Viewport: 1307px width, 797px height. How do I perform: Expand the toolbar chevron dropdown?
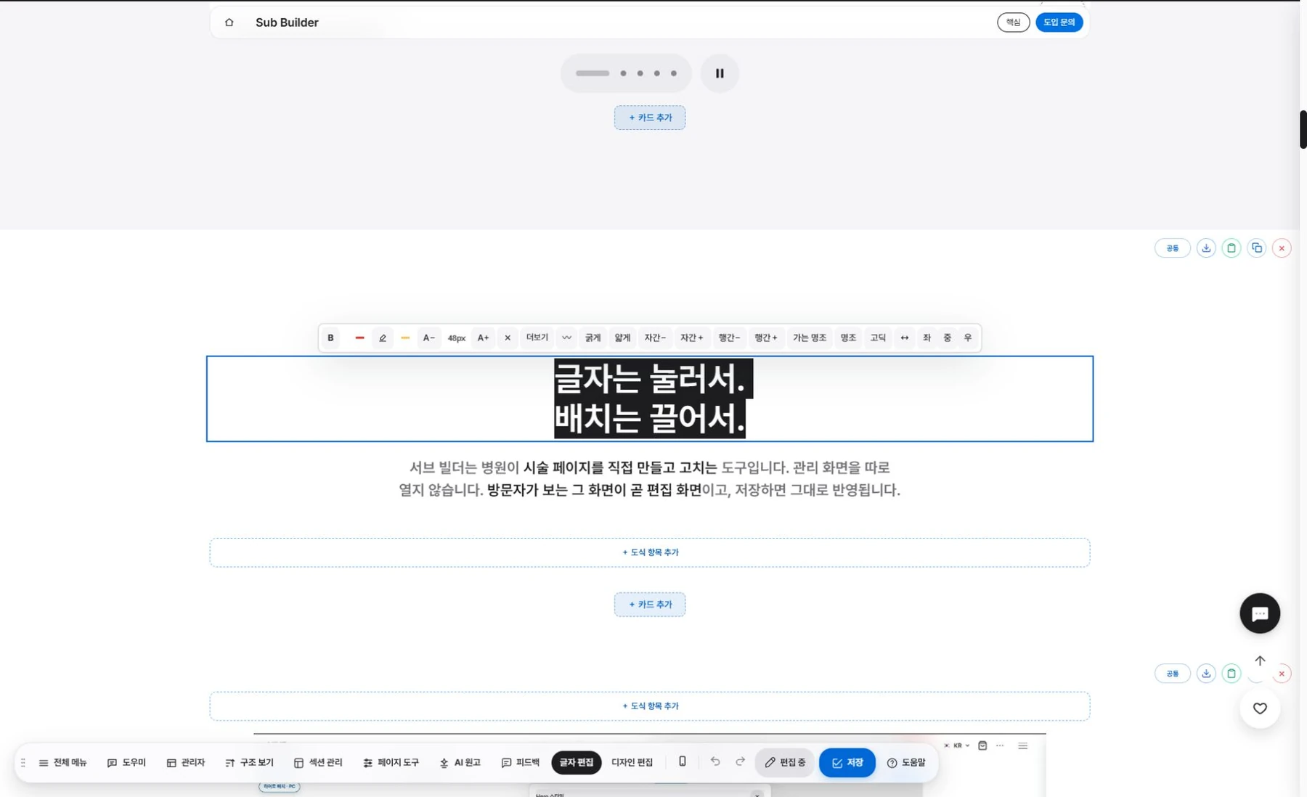(567, 338)
